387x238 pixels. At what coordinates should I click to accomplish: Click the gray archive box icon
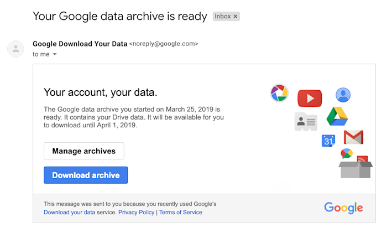pyautogui.click(x=355, y=169)
